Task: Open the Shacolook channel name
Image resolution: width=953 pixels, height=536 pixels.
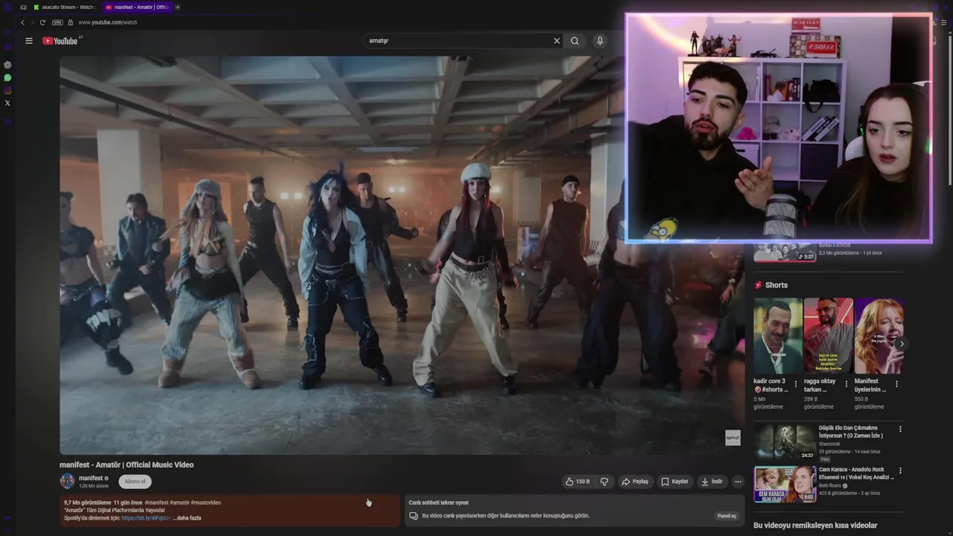Action: coord(830,444)
